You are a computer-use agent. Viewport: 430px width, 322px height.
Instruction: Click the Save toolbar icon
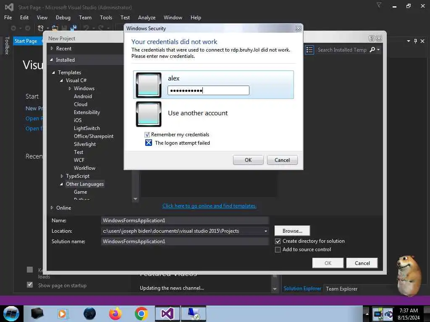(x=64, y=28)
